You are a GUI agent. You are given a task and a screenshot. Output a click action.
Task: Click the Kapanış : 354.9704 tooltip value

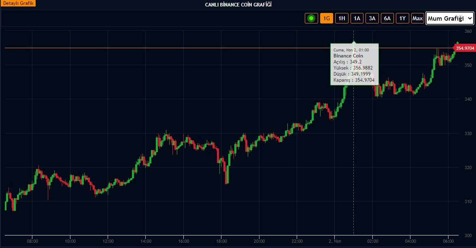tap(354, 80)
